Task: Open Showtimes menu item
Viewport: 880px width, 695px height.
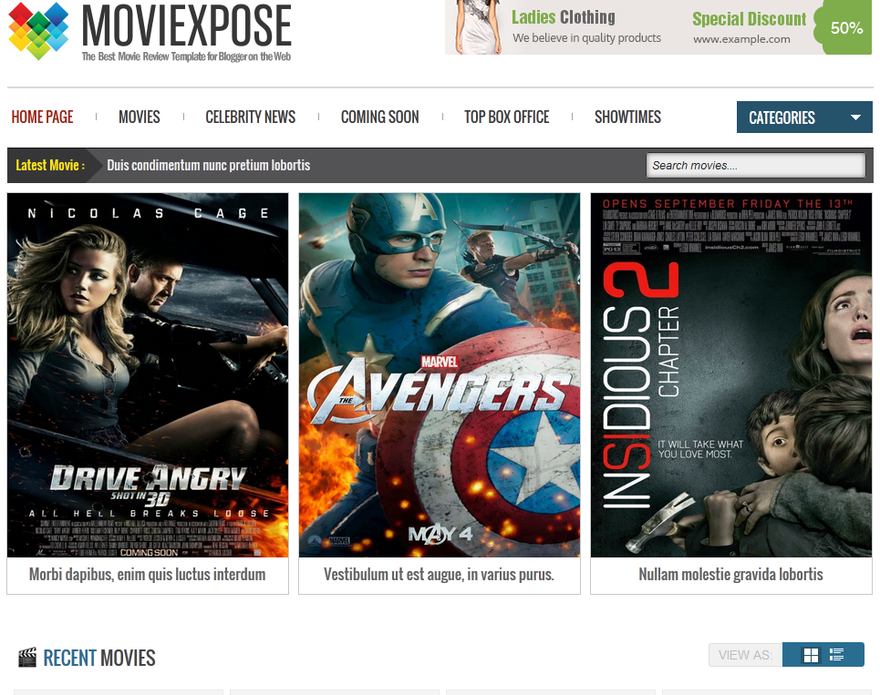Action: pos(628,118)
